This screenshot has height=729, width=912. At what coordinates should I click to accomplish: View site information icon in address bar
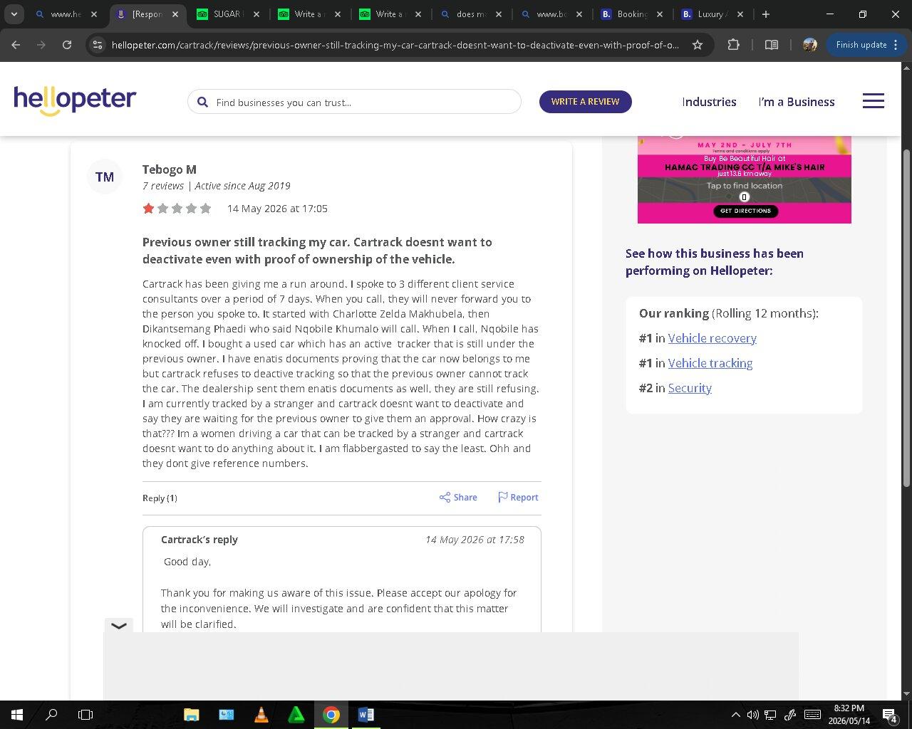coord(98,45)
